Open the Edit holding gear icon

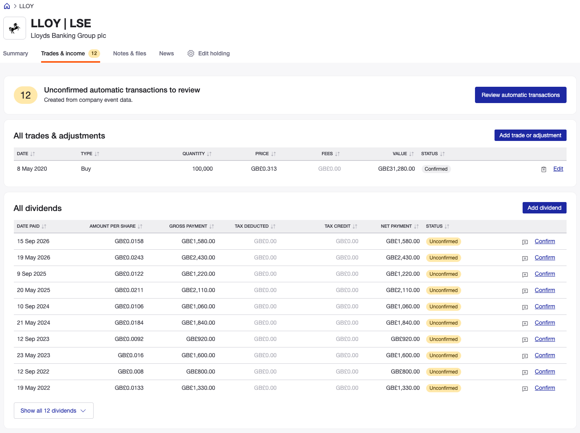coord(191,53)
